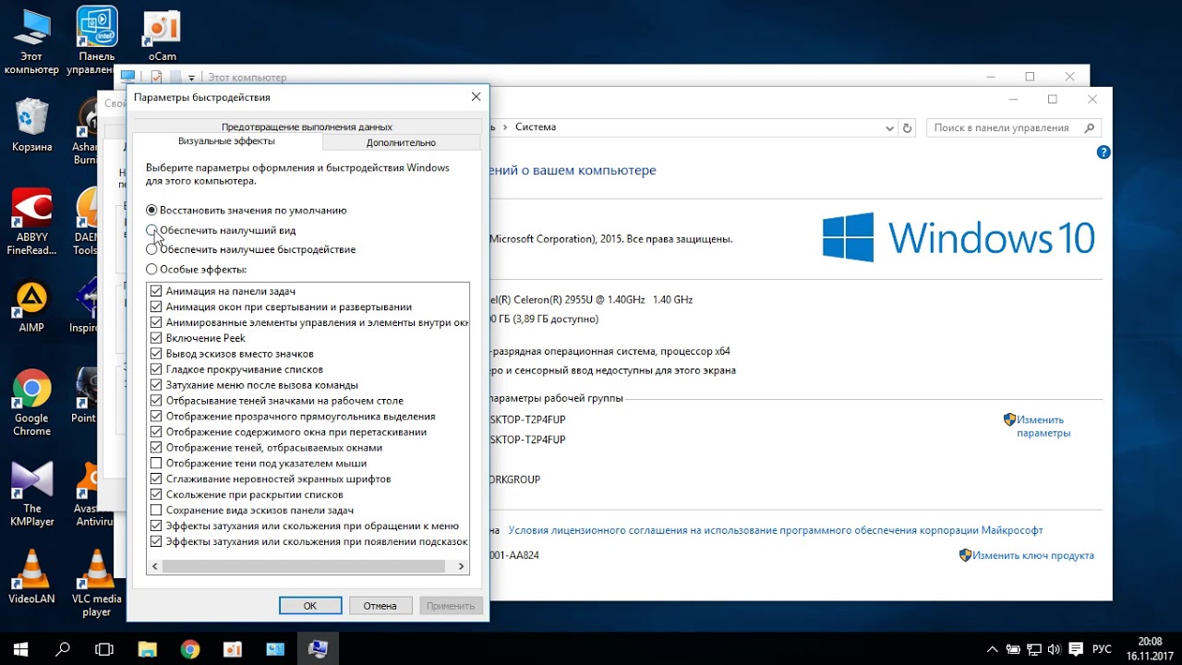This screenshot has width=1182, height=665.
Task: Click the Отмена button
Action: (x=380, y=606)
